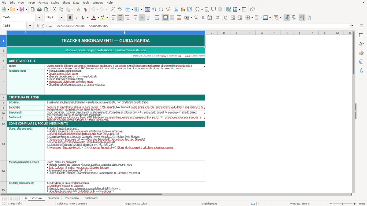Select row 13 header
The height and width of the screenshot is (206, 367).
(x=3, y=144)
